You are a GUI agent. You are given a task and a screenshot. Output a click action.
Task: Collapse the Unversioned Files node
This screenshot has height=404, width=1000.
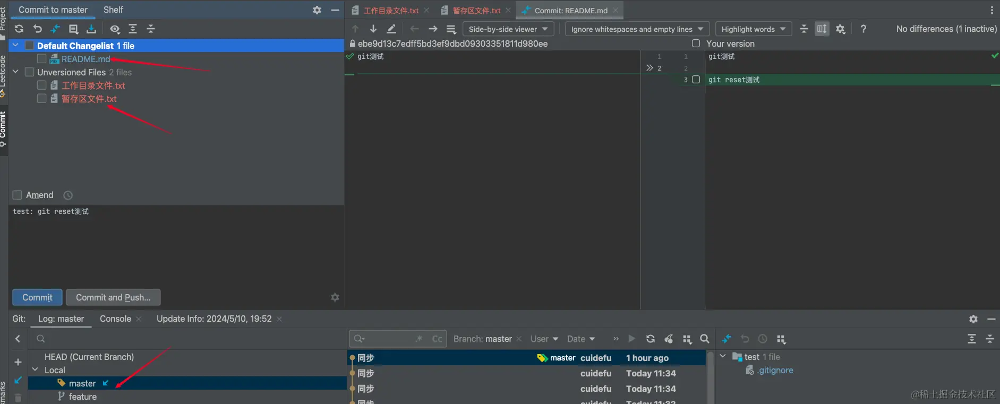click(16, 72)
